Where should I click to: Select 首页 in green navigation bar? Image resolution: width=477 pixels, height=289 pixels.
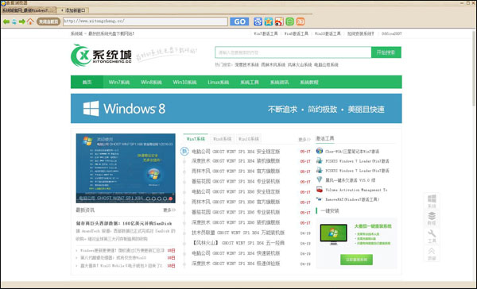tap(87, 82)
